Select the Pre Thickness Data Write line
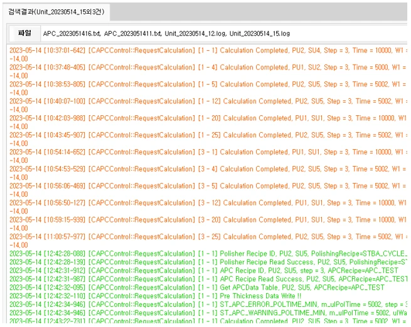Viewport: 411px width, 327px height. pyautogui.click(x=156, y=296)
